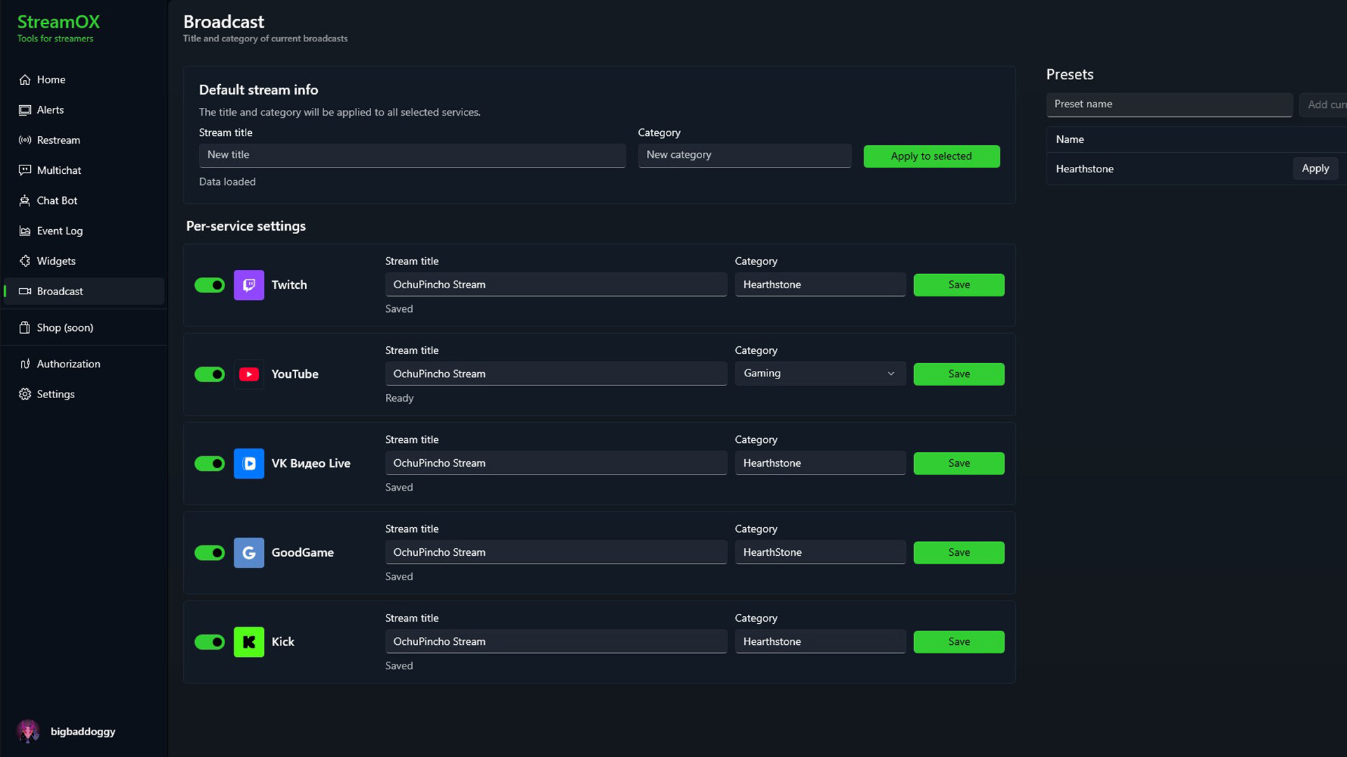Click the GoodGame HearthStone category field
This screenshot has height=757, width=1347.
[820, 552]
